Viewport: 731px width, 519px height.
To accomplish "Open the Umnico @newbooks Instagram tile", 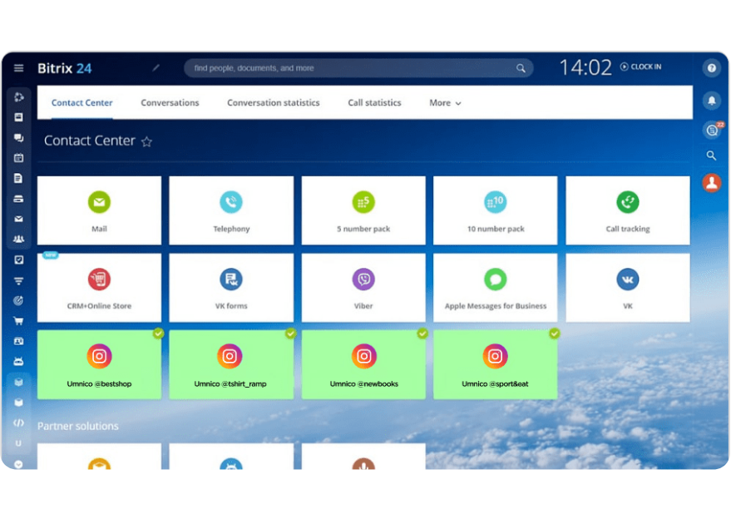I will (363, 364).
